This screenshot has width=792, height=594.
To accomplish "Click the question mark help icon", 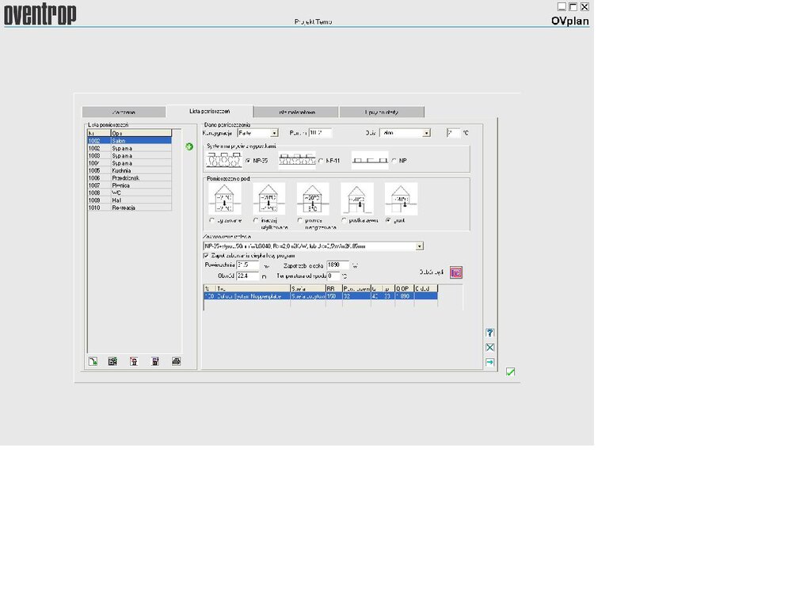I will (489, 333).
